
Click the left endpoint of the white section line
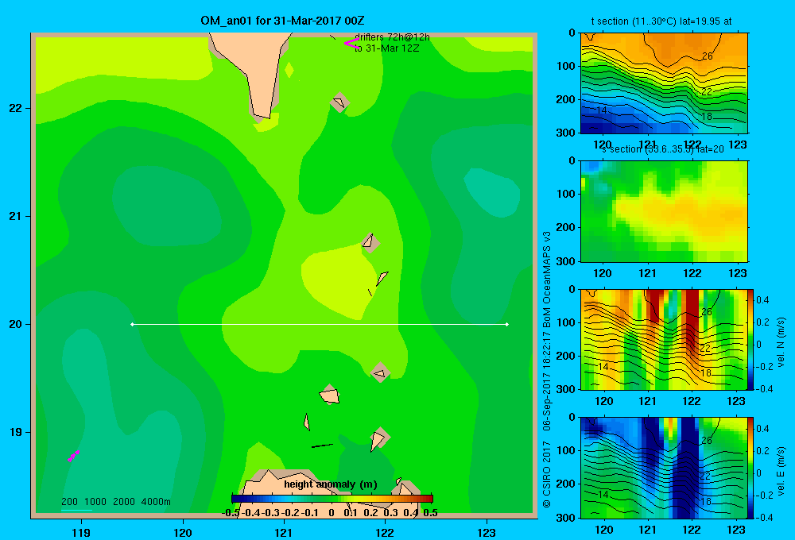[x=132, y=324]
